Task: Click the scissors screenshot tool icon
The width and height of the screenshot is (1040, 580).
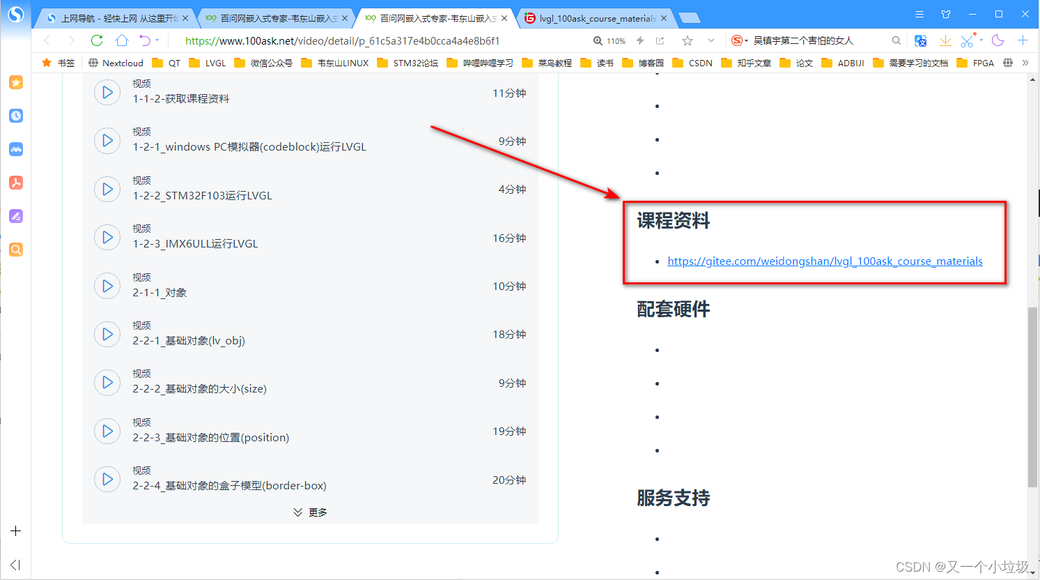Action: 968,40
